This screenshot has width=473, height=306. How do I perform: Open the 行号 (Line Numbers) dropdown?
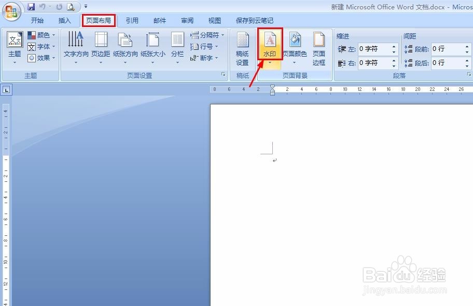[x=206, y=46]
